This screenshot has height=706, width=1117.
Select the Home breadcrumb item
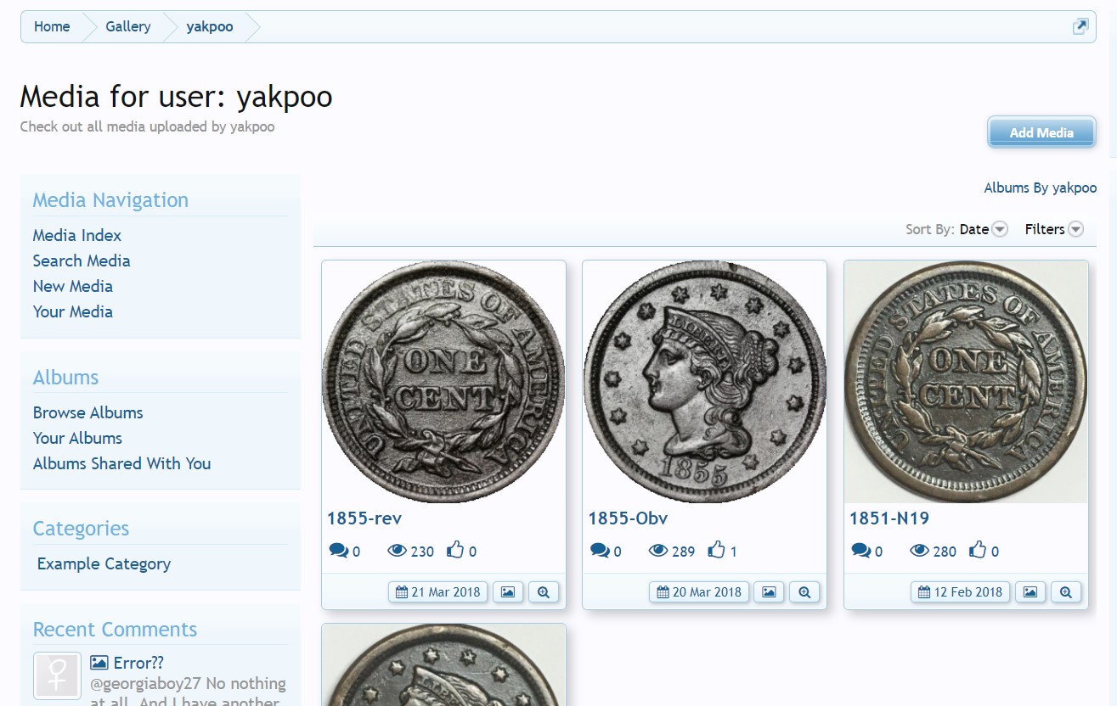click(52, 26)
